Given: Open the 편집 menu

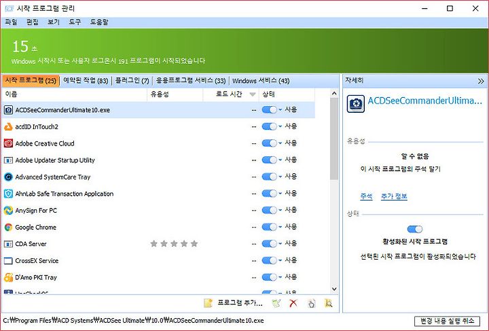Looking at the screenshot, I should point(33,22).
